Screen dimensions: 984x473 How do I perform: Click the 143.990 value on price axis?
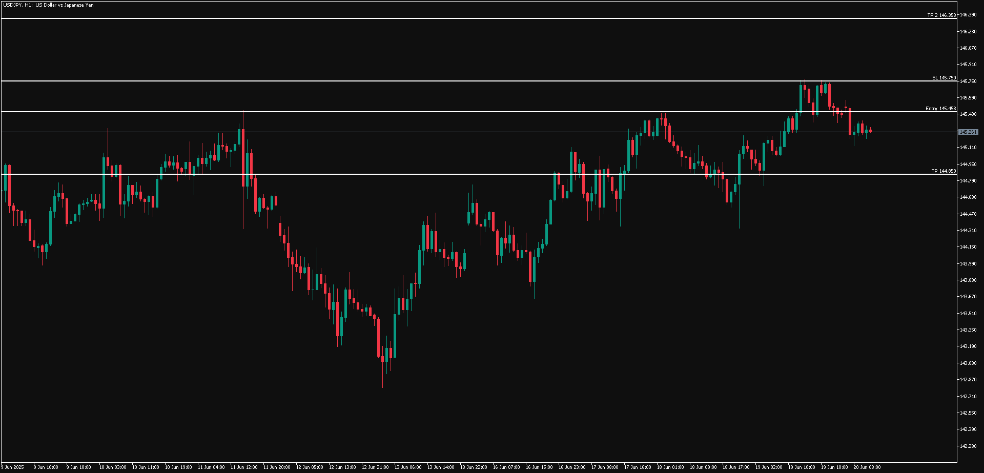pyautogui.click(x=968, y=263)
